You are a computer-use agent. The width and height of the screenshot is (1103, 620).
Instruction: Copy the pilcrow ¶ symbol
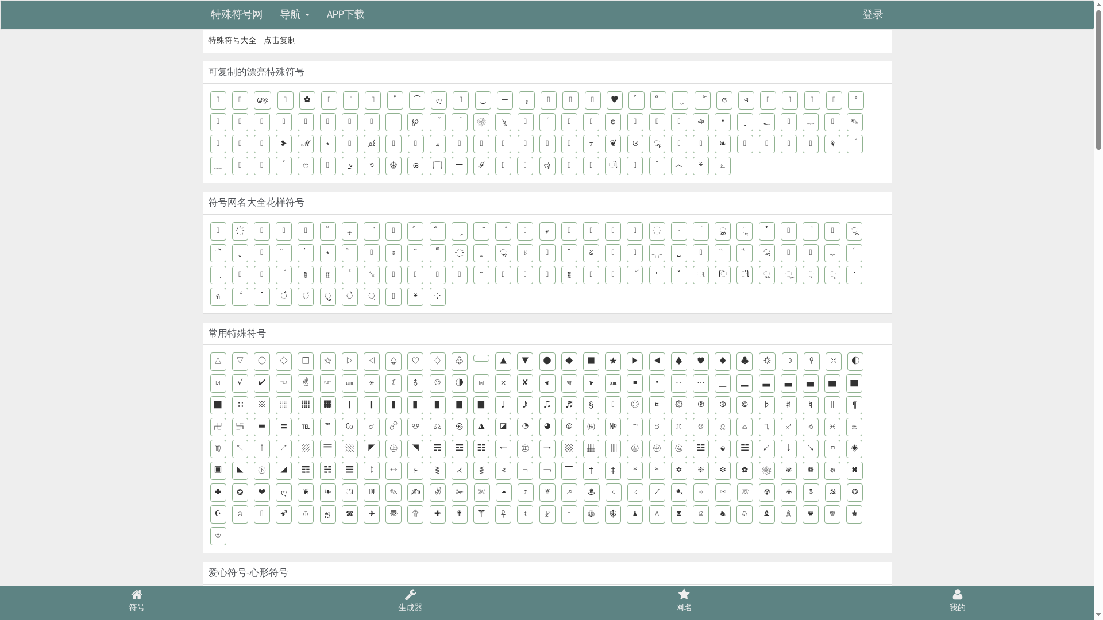click(x=854, y=405)
